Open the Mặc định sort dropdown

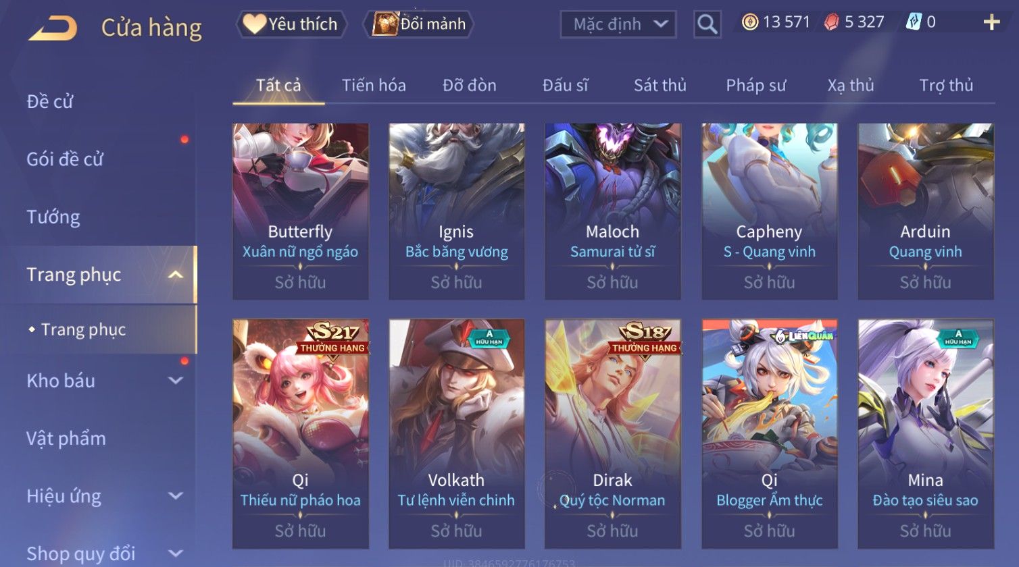pos(618,24)
